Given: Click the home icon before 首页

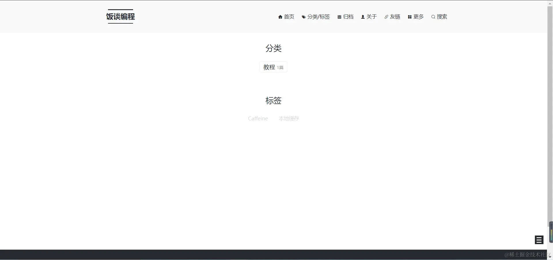Looking at the screenshot, I should pyautogui.click(x=281, y=17).
